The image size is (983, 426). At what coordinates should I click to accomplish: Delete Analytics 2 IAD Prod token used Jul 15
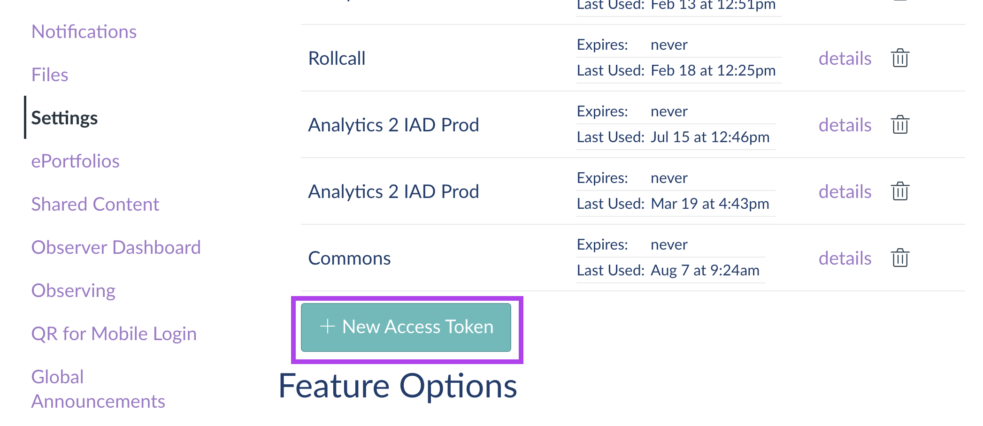coord(900,125)
